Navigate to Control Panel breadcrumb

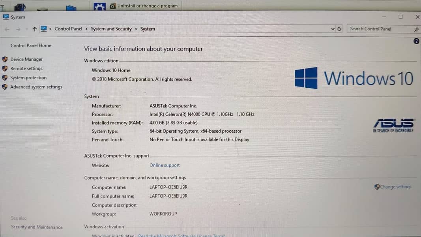[x=69, y=29]
